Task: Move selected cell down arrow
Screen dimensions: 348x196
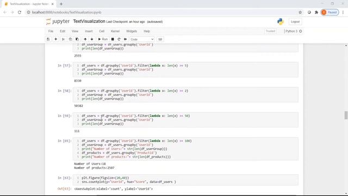Action: [92, 39]
